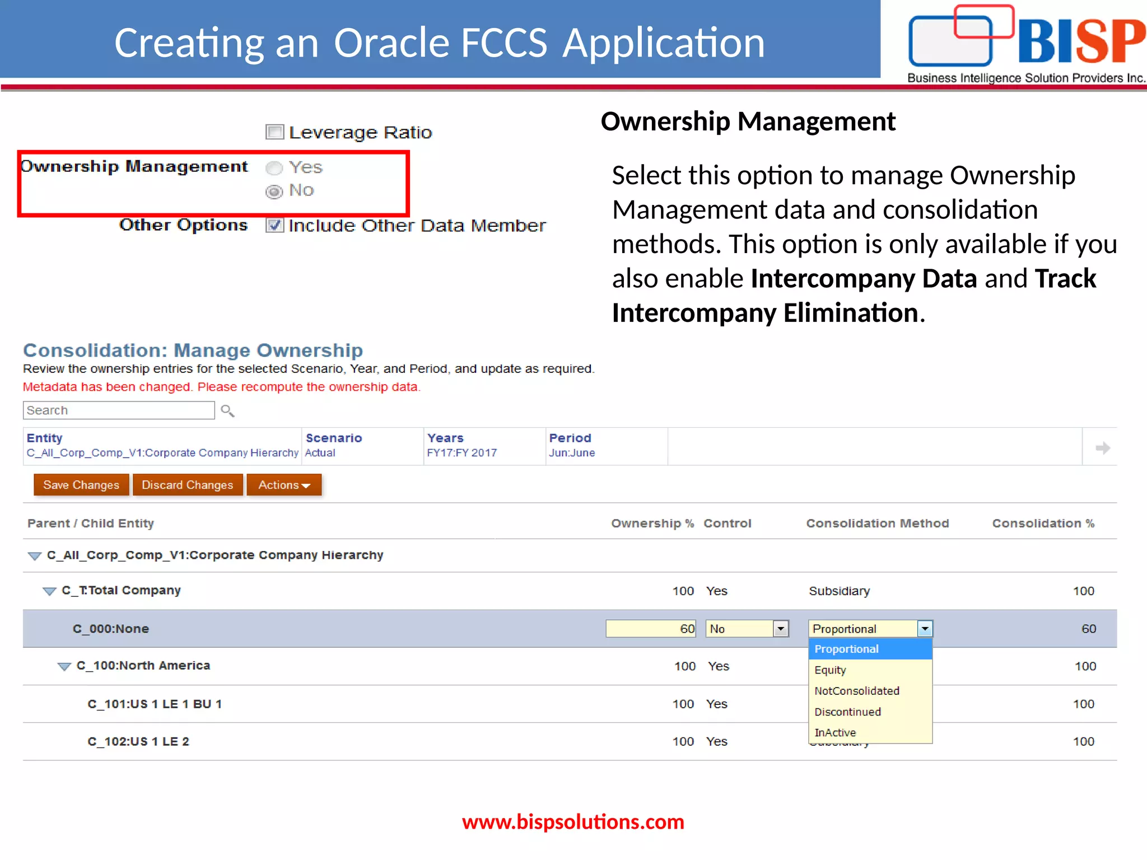Click the Parent / Child Entity column header
Image resolution: width=1147 pixels, height=860 pixels.
coord(91,524)
